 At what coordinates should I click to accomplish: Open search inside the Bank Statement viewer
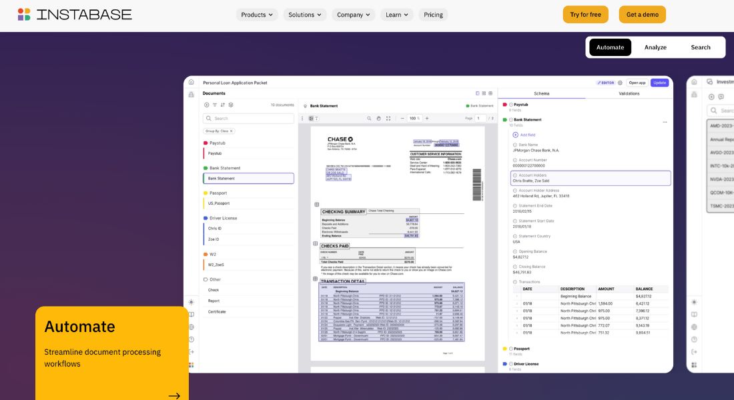[369, 119]
